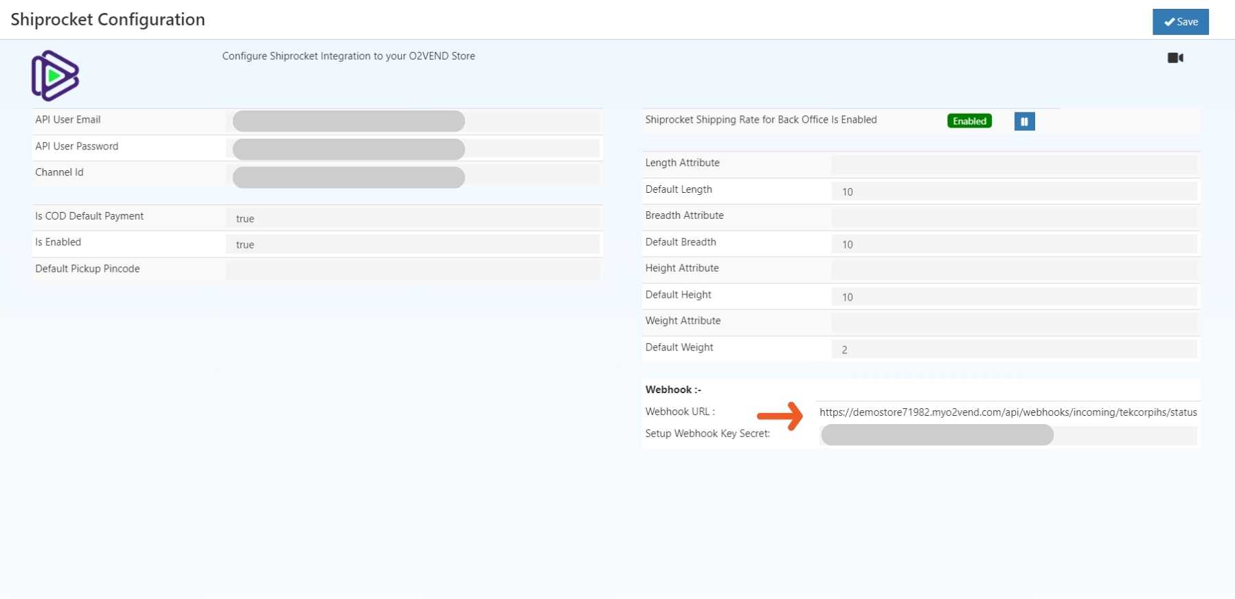This screenshot has width=1235, height=599.
Task: Click the API User Email label
Action: pos(68,119)
